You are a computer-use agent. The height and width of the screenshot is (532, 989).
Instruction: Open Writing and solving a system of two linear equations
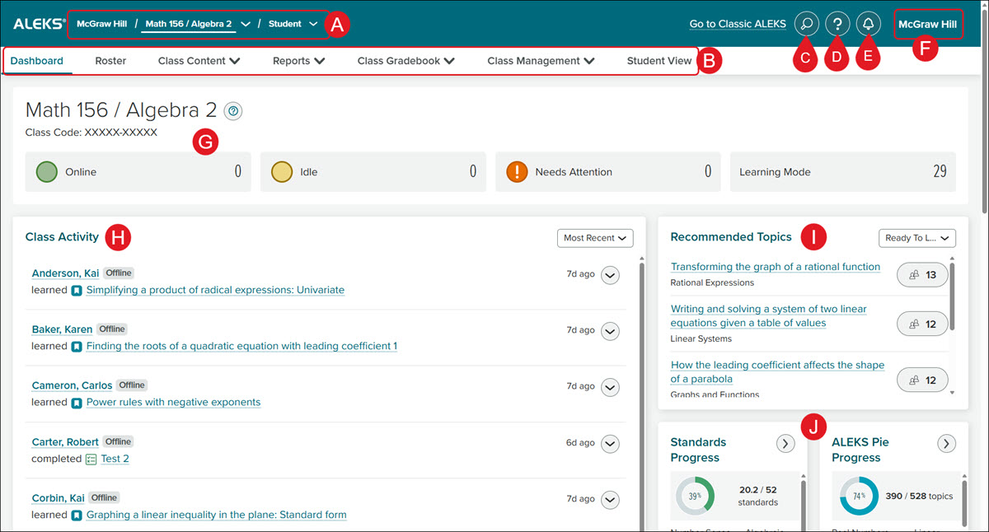769,316
